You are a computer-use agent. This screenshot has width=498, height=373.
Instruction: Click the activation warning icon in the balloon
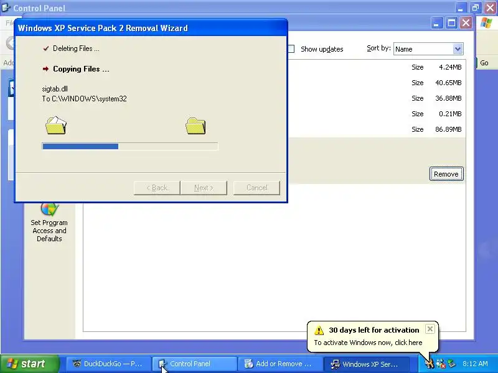(x=319, y=331)
